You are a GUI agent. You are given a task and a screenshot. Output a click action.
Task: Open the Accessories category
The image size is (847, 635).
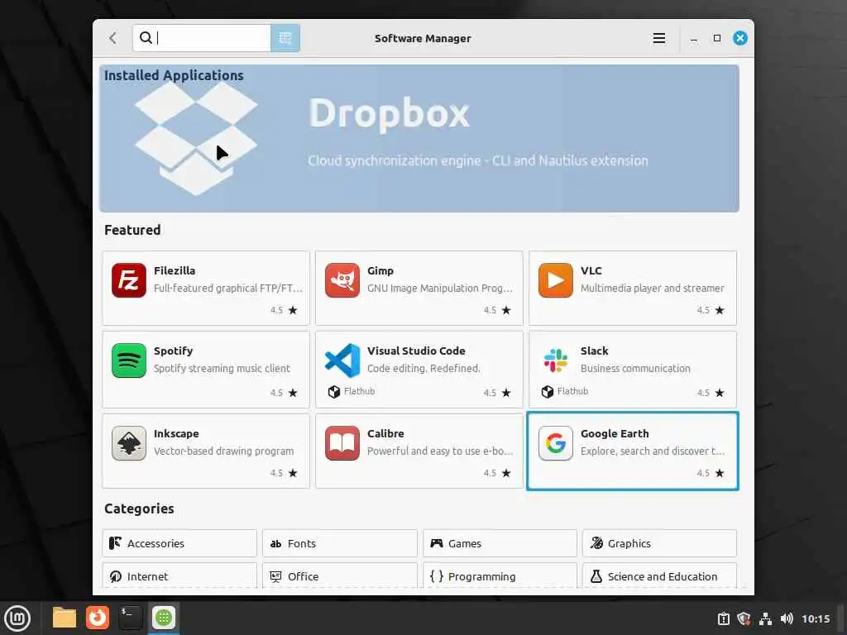tap(179, 543)
